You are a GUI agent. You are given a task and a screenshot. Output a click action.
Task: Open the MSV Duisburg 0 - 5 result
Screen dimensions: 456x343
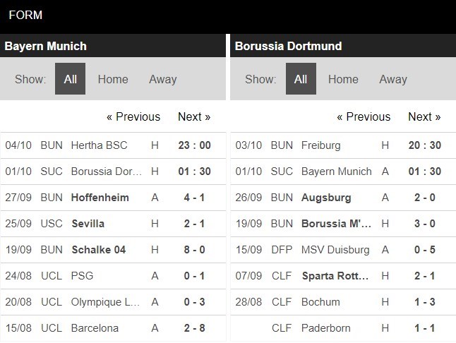click(x=424, y=250)
